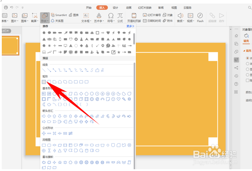Select the slide 1 thumbnail
Viewport: 252px width, 171px height.
(10, 45)
